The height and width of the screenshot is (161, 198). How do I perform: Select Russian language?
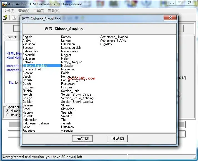tap(66, 87)
